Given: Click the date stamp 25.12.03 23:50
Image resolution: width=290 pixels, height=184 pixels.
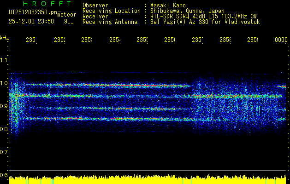Looking at the screenshot, I should tap(31, 22).
